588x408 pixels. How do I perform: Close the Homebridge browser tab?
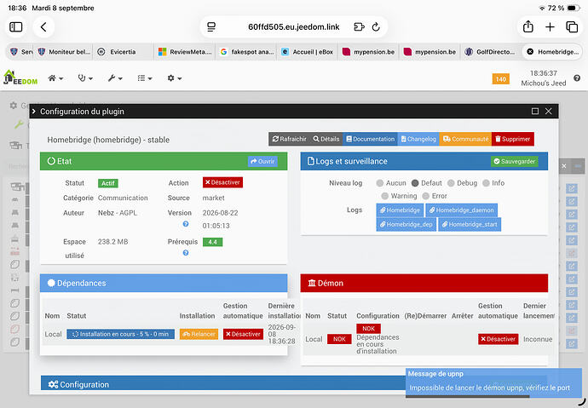pyautogui.click(x=530, y=52)
